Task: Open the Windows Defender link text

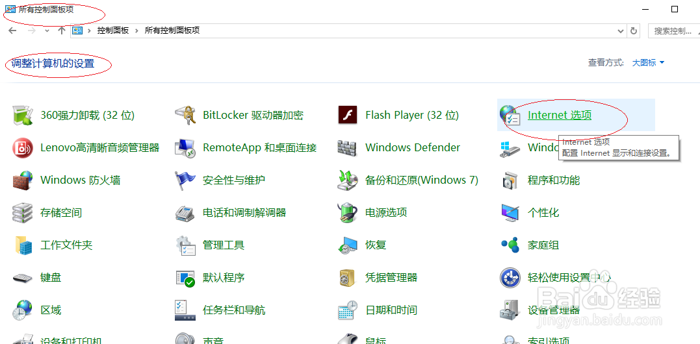Action: (x=413, y=147)
